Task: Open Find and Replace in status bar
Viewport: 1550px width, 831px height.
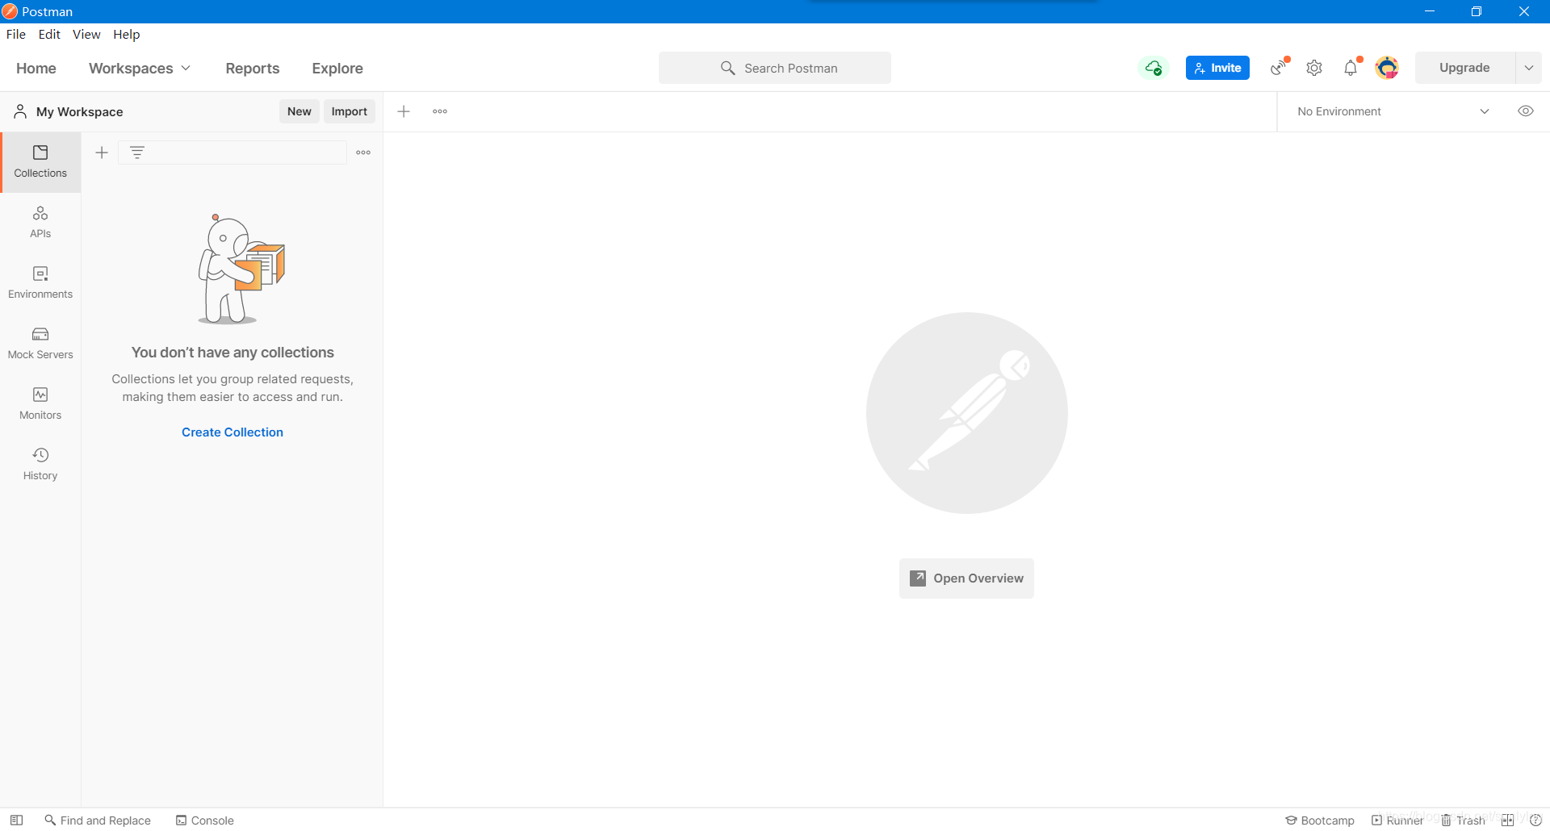Action: pyautogui.click(x=98, y=820)
